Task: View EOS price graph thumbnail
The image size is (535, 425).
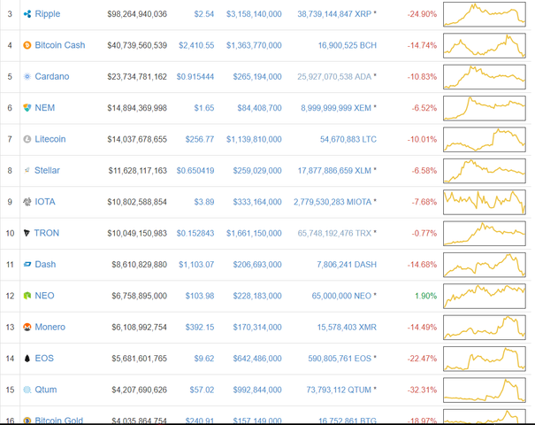Action: [x=485, y=359]
